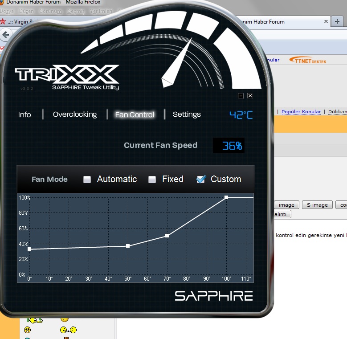
Task: Open a new Firefox tab with plus button
Action: [x=337, y=21]
